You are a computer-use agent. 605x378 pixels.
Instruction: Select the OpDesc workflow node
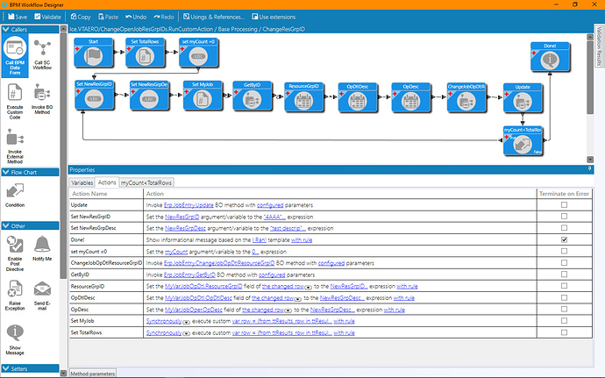coord(411,97)
